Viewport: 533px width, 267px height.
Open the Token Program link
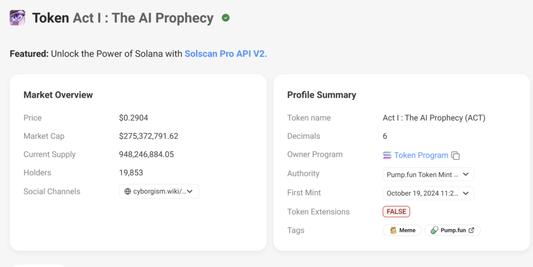tap(421, 155)
